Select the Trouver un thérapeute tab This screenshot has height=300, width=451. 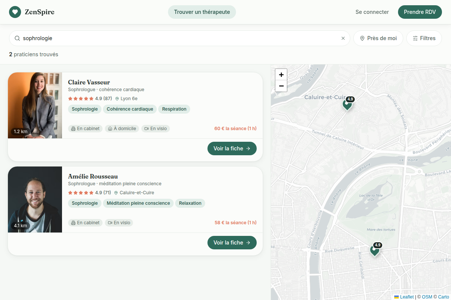[202, 12]
